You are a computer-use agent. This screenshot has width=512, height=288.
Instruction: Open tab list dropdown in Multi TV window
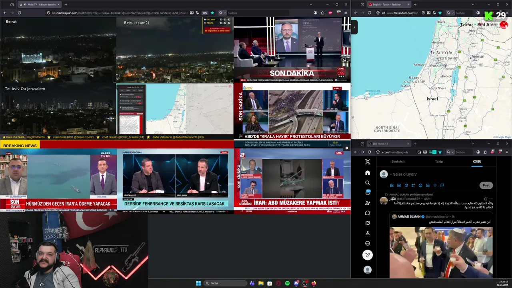tap(311, 4)
